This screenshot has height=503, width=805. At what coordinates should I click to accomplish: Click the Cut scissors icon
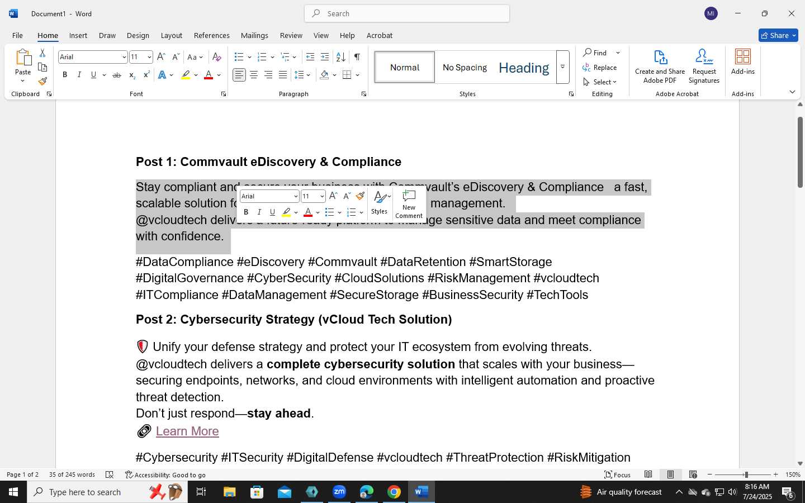point(42,53)
